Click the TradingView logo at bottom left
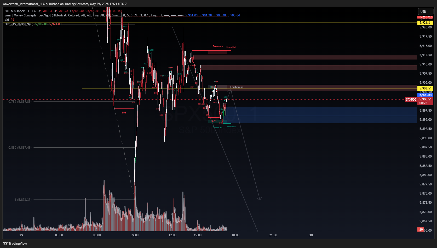Screen dimensions: 437x248 (x=15, y=243)
